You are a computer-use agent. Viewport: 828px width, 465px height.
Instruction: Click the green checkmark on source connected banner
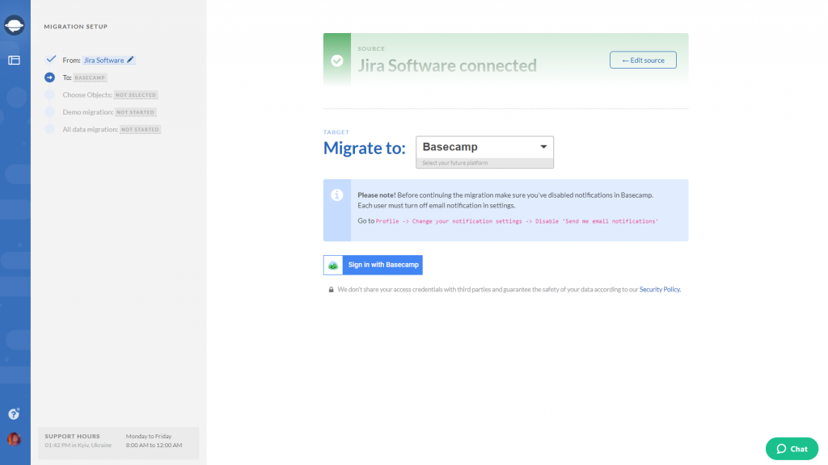pos(337,61)
